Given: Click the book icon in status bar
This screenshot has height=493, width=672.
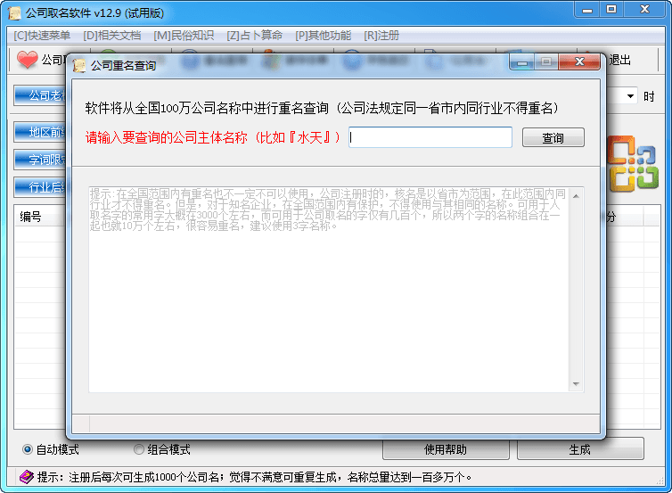Looking at the screenshot, I should point(26,477).
